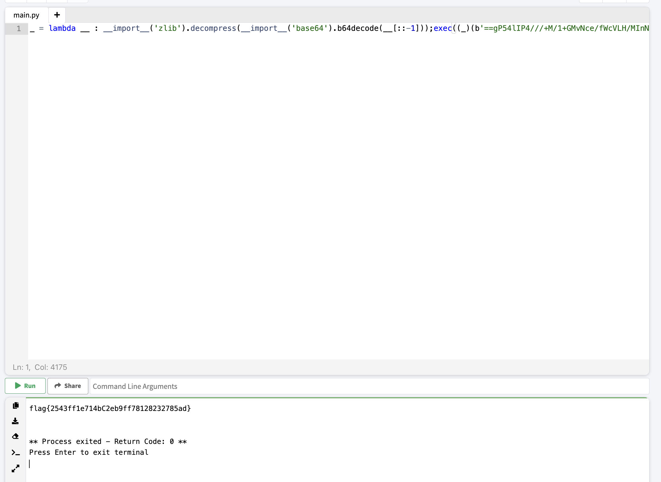Click the Ln 1, Col 4175 status text
Image resolution: width=661 pixels, height=482 pixels.
click(x=40, y=367)
